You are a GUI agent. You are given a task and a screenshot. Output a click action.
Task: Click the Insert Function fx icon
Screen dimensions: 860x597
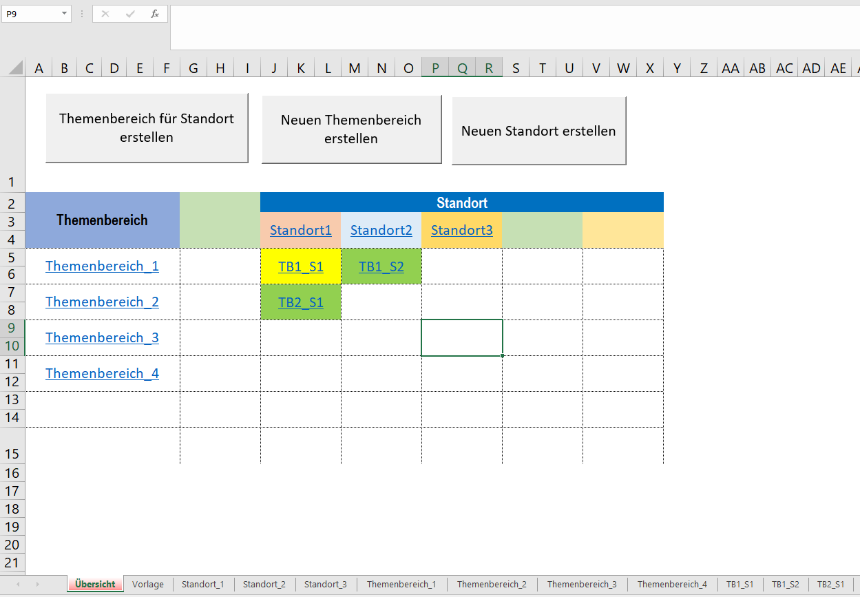point(155,14)
